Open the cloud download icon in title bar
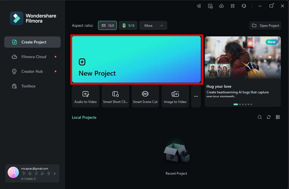289x189 pixels. pyautogui.click(x=221, y=6)
